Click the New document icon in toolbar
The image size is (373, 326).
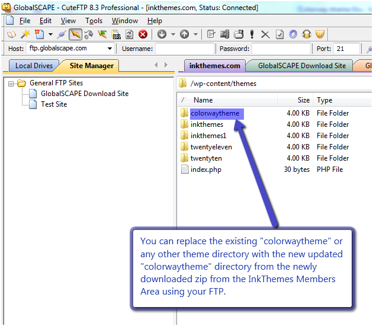pos(39,34)
